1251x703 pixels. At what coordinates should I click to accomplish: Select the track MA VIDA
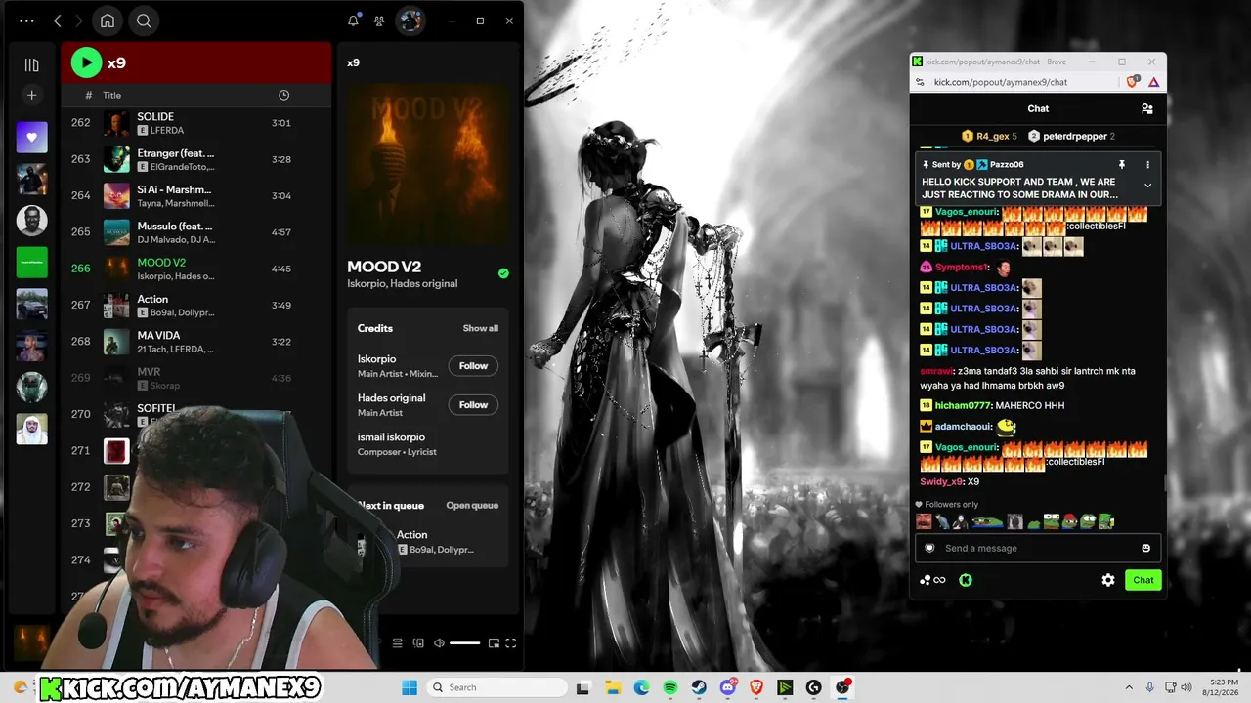pyautogui.click(x=195, y=341)
